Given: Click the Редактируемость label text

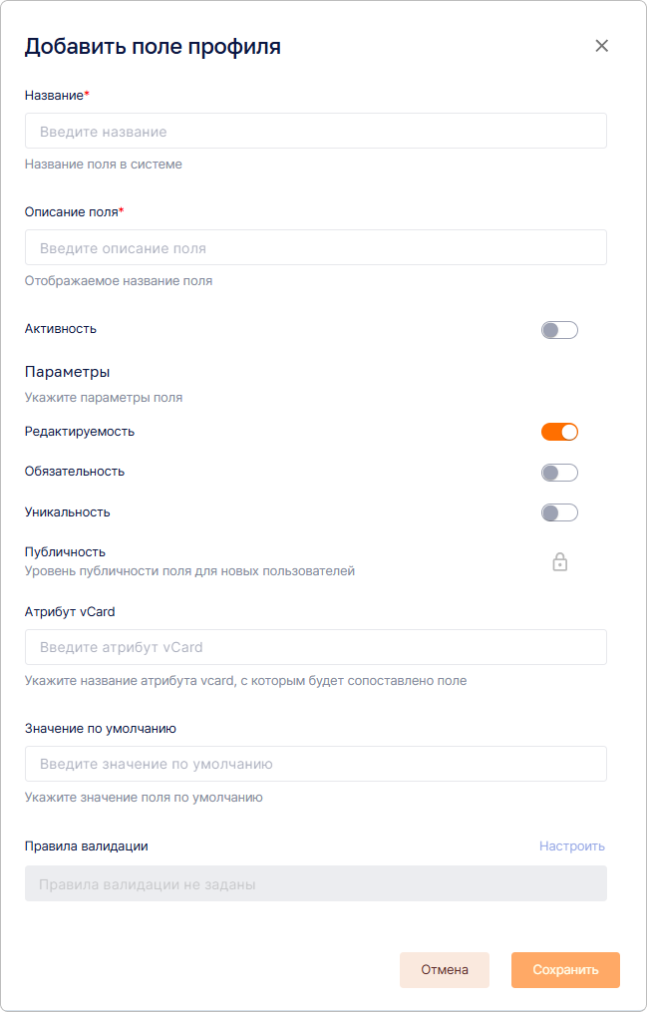Looking at the screenshot, I should 80,432.
